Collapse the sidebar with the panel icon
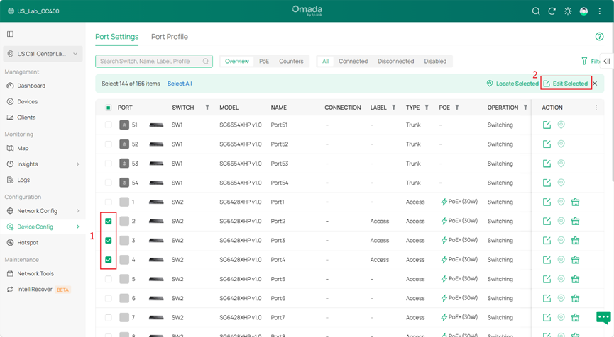The image size is (614, 337). point(10,34)
